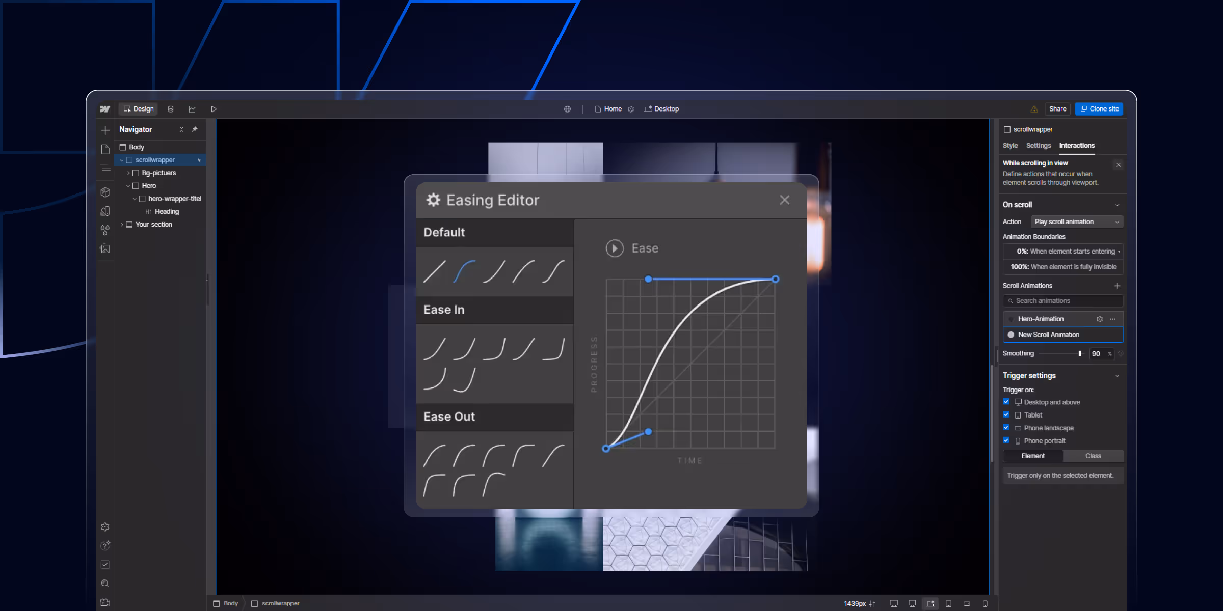Collapse the Trigger settings section

[1118, 376]
